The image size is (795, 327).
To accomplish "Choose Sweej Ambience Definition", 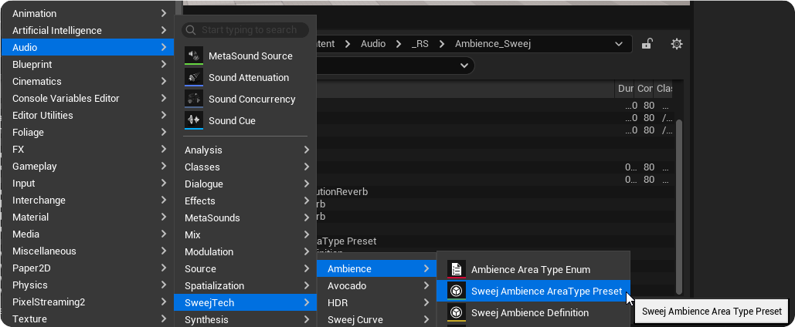I will 533,312.
